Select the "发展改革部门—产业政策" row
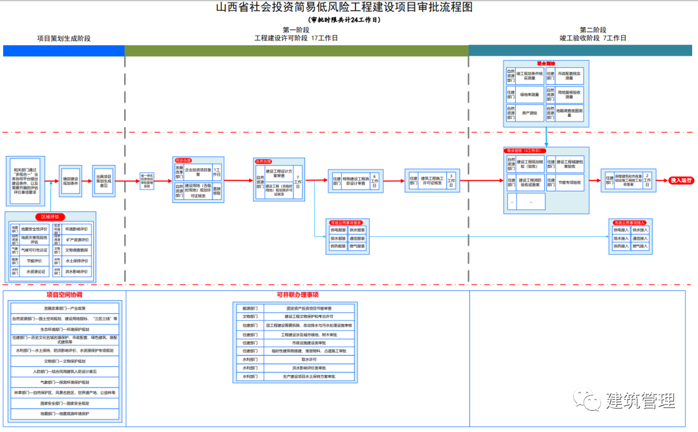 pos(65,308)
